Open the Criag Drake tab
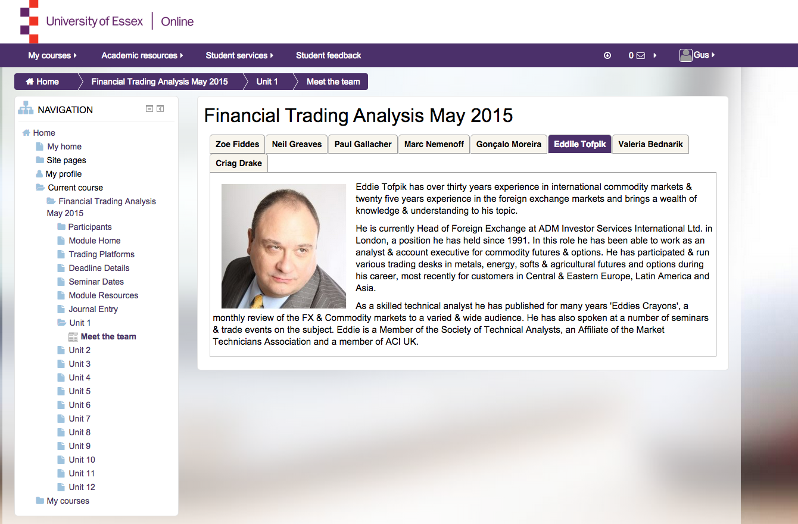This screenshot has height=524, width=798. click(x=239, y=163)
